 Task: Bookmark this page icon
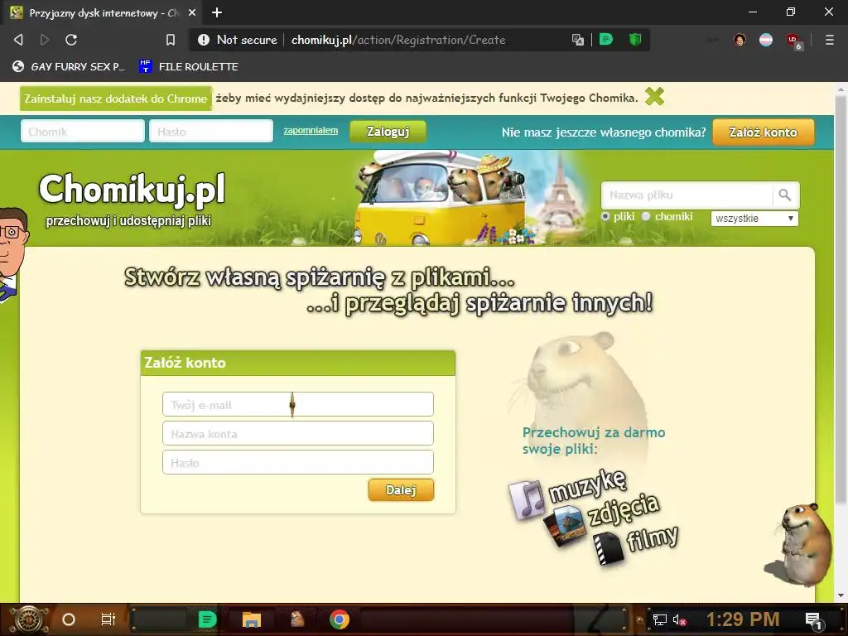[171, 40]
